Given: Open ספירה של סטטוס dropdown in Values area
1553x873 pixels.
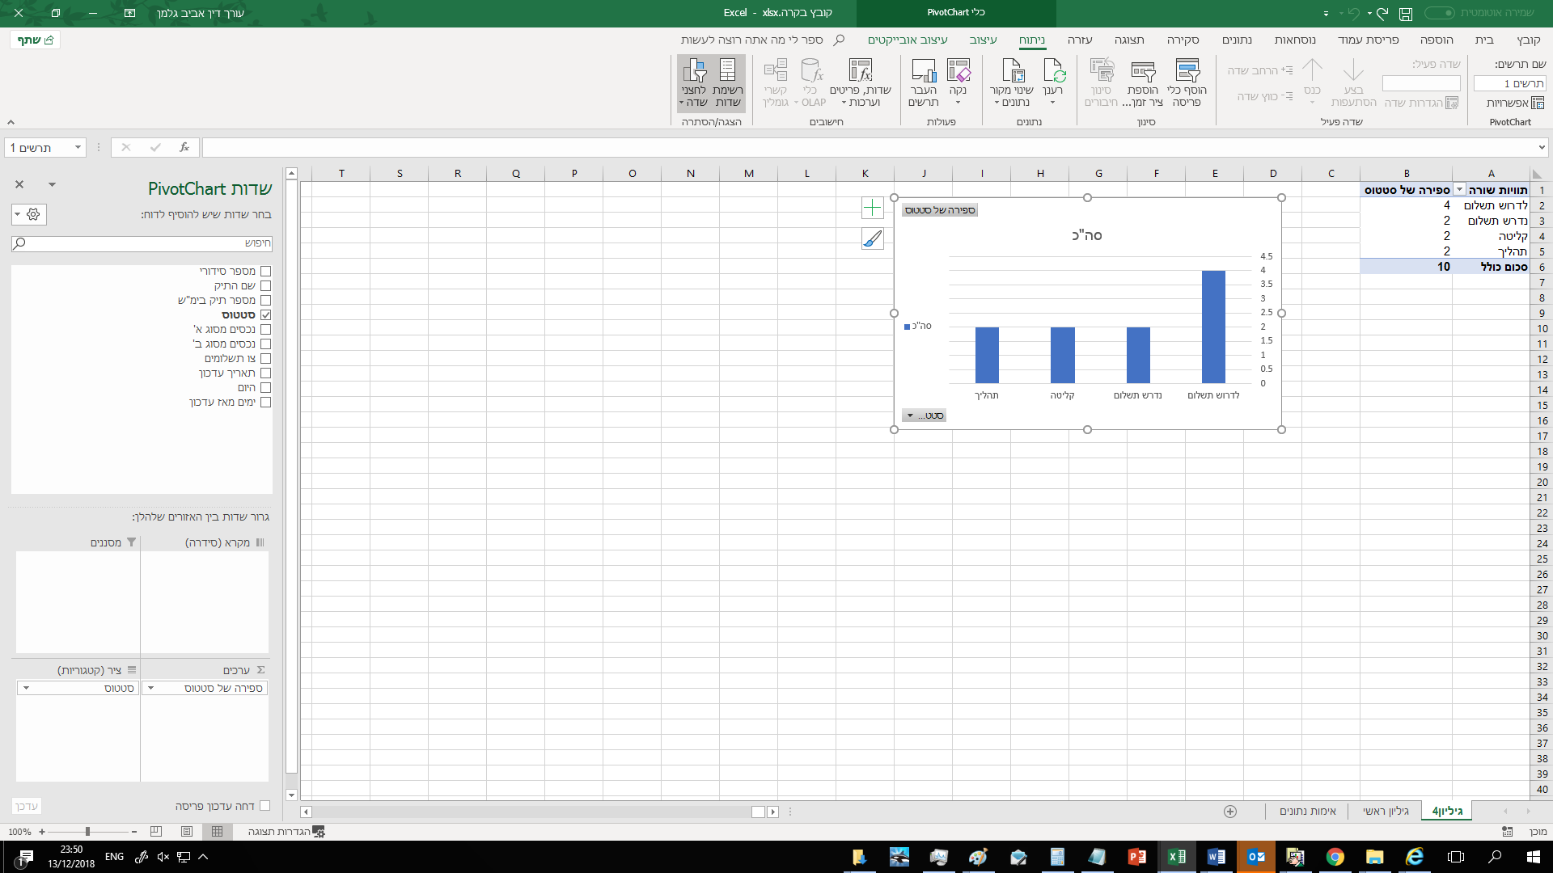Looking at the screenshot, I should click(x=150, y=688).
